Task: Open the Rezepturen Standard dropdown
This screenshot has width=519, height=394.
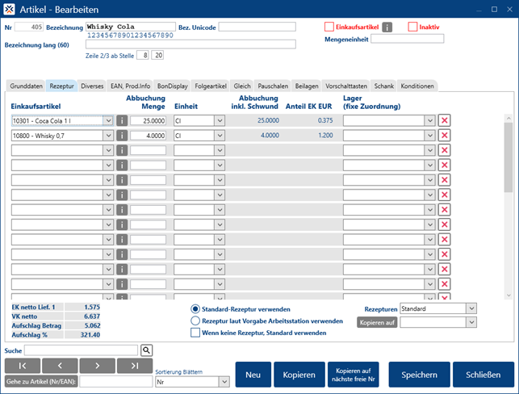Action: coord(471,308)
